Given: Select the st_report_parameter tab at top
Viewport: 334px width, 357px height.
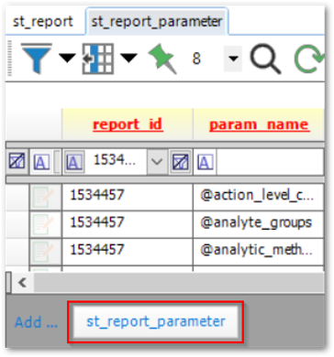Looking at the screenshot, I should 157,22.
